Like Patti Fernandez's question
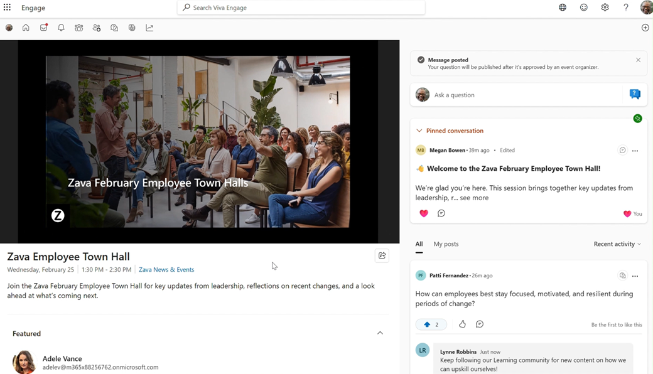The image size is (653, 374). click(463, 324)
